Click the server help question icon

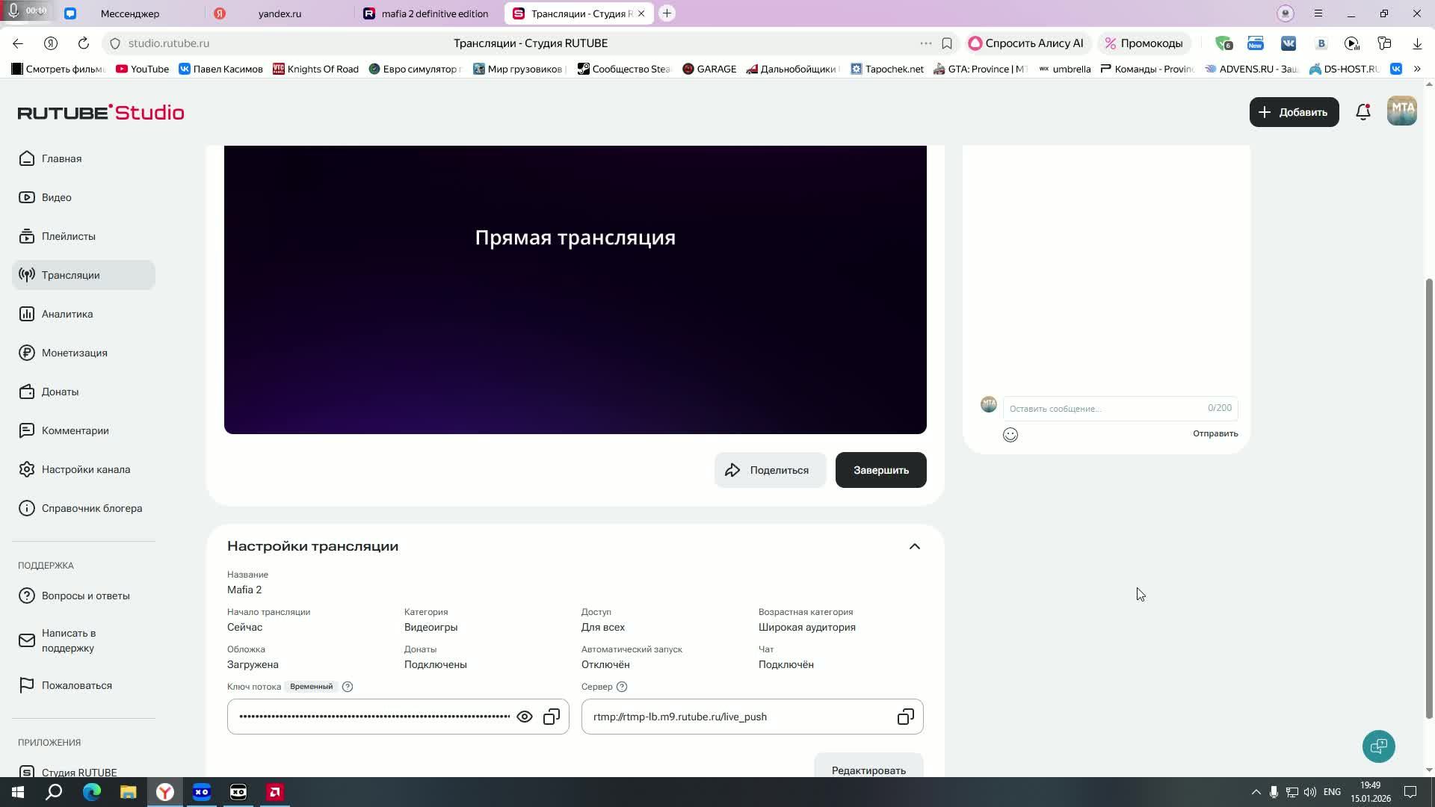[x=622, y=687]
